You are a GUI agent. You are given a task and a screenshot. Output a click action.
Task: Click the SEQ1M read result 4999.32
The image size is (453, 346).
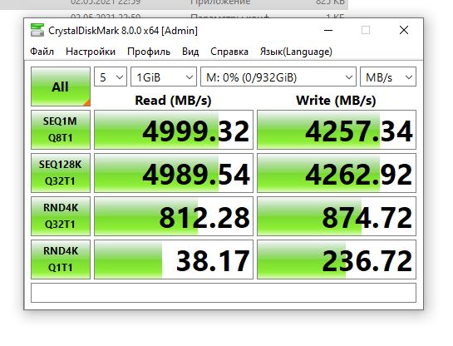coord(174,130)
